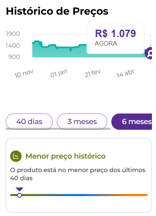This screenshot has width=156, height=216.
Task: Click the 01 jan axis date label
Action: click(x=59, y=73)
